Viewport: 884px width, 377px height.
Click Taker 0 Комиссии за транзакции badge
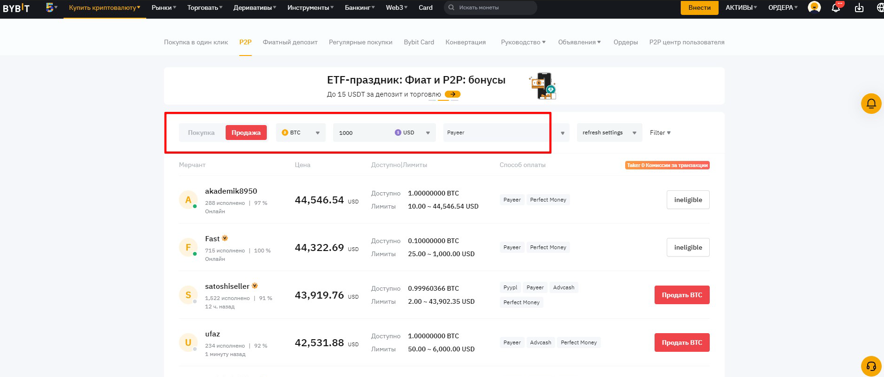[667, 165]
